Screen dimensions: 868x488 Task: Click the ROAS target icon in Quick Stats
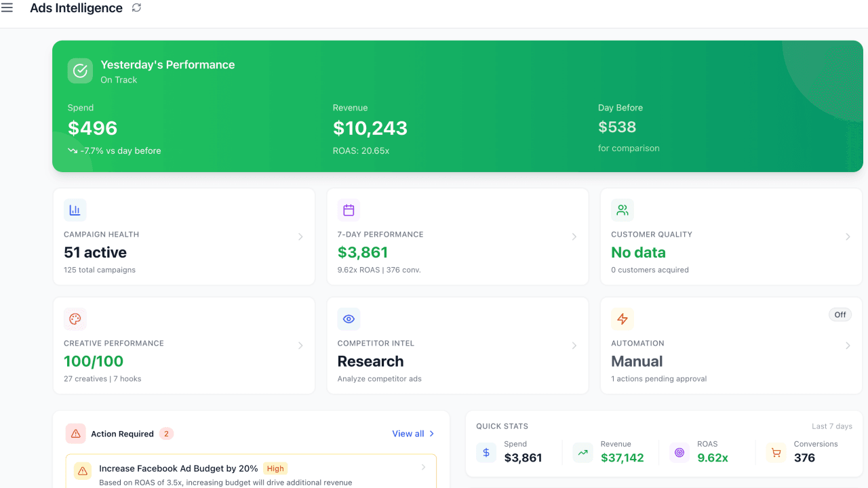coord(679,451)
